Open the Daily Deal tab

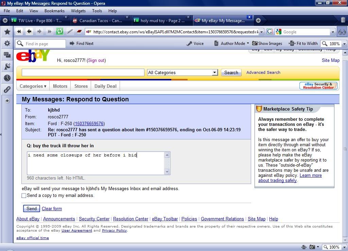[105, 86]
